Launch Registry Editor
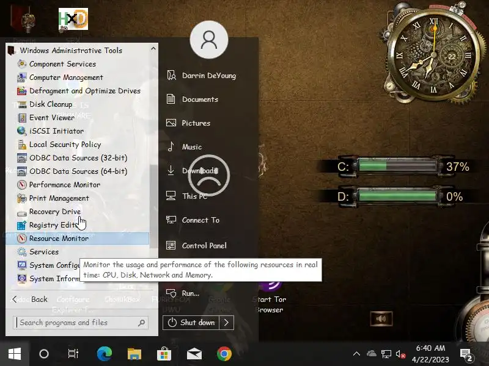This screenshot has height=366, width=489. coord(77,224)
